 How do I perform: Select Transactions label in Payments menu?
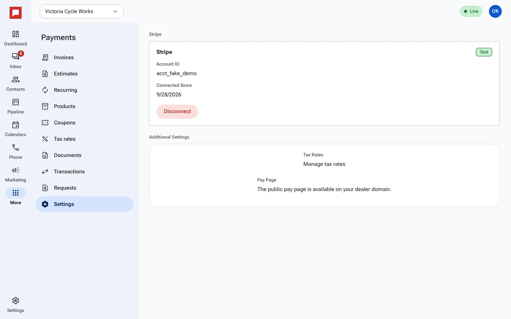pos(69,172)
